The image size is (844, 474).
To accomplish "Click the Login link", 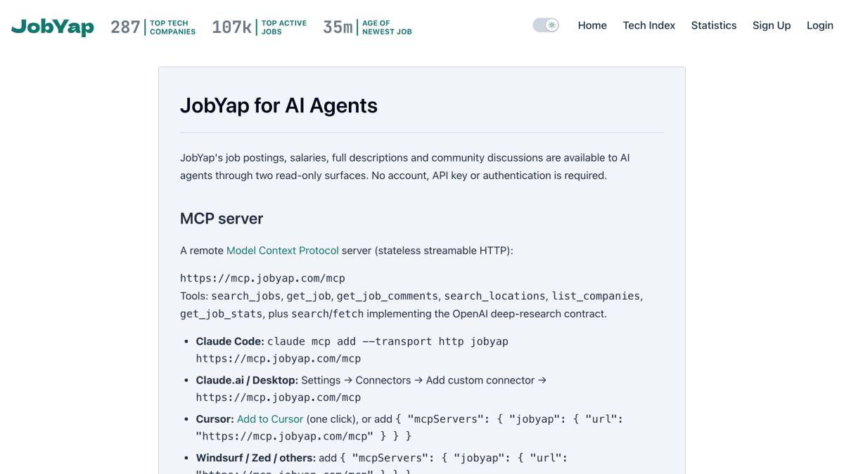I will [x=819, y=25].
